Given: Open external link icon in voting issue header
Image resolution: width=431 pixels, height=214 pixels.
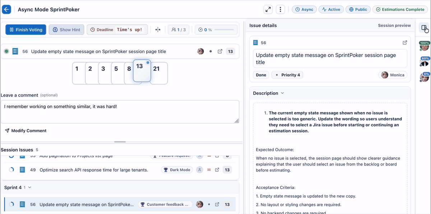Looking at the screenshot, I should coord(220,51).
